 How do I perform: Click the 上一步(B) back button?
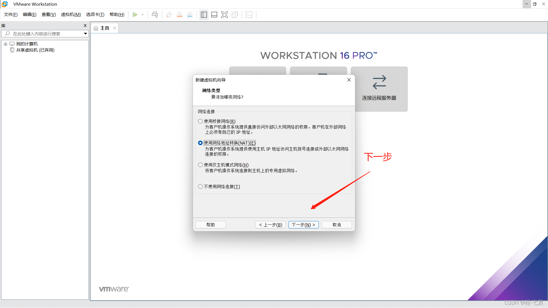tap(271, 225)
